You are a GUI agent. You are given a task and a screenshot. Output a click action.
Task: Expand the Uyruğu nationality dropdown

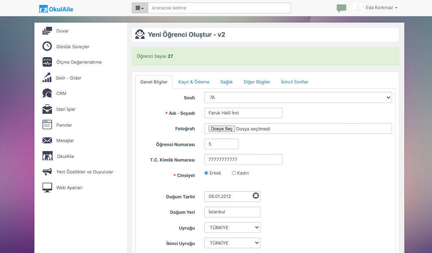click(232, 227)
